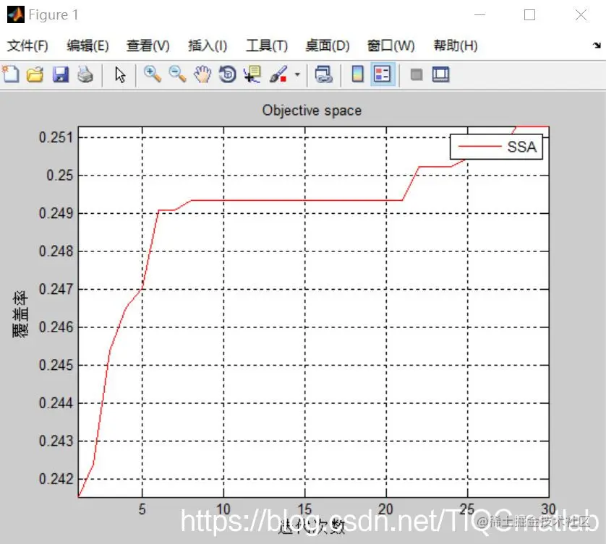Select the Data Cursor tool
This screenshot has height=544, width=606.
pyautogui.click(x=251, y=74)
